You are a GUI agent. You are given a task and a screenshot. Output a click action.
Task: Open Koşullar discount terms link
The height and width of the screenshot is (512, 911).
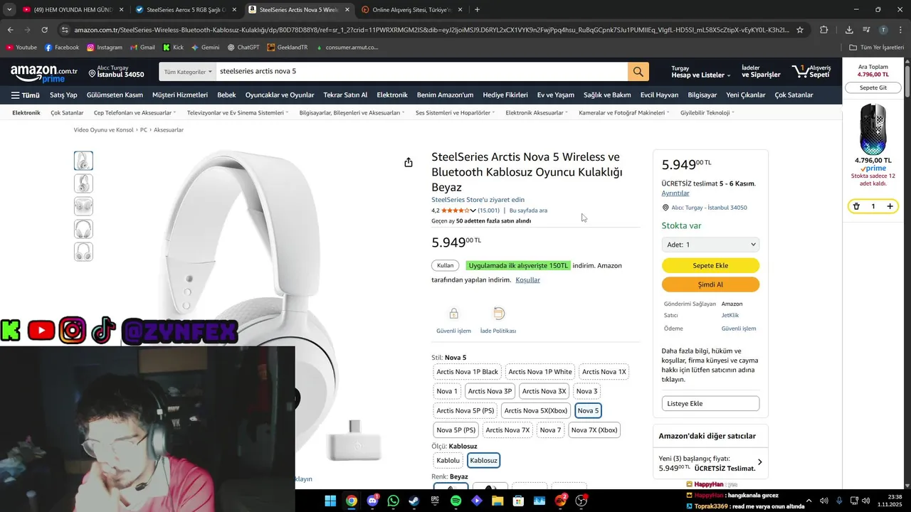(527, 280)
